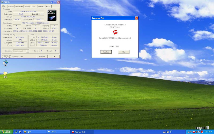
Task: Click the Bus Speed value 200.9 MHz
Action: (x=20, y=43)
